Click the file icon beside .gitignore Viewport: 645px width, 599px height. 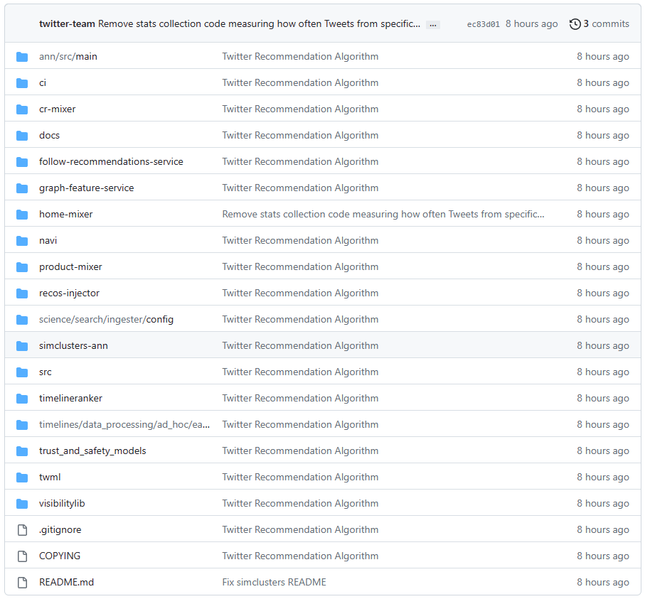tap(22, 530)
